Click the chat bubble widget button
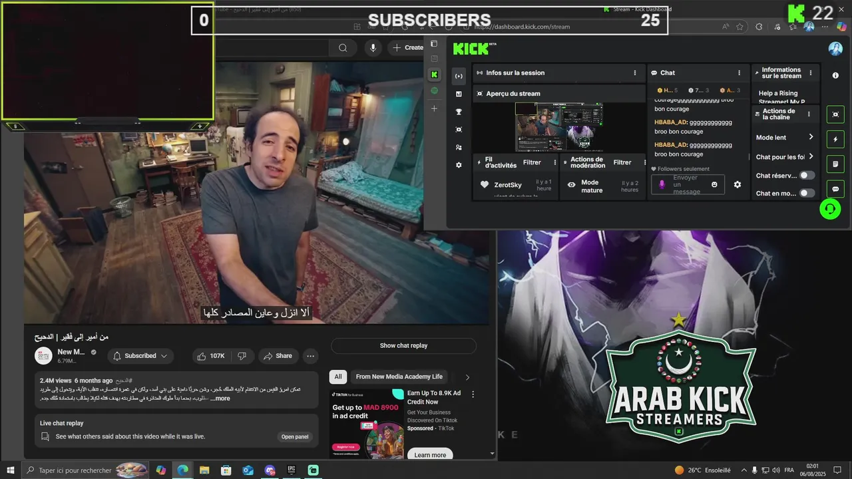852x479 pixels. [835, 189]
